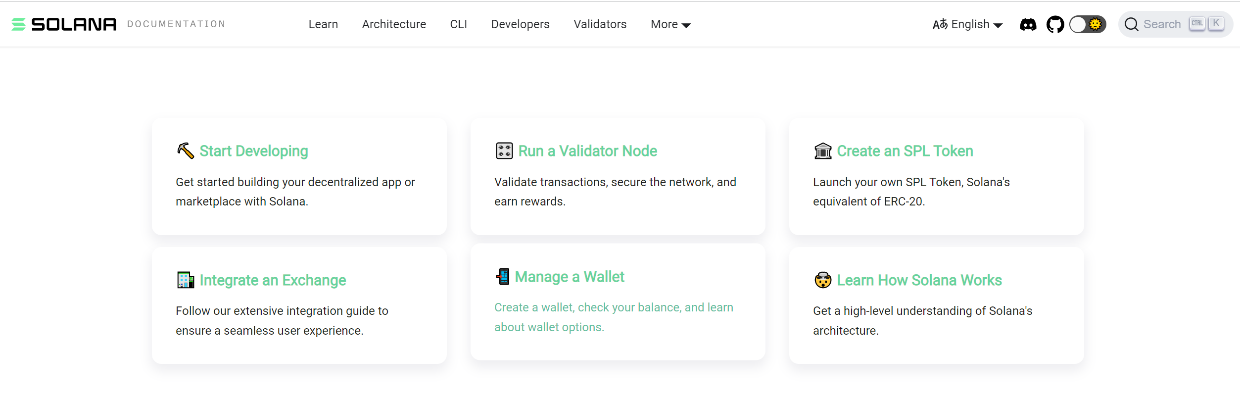Open the Developers menu item
Screen dimensions: 1240x404
point(520,24)
